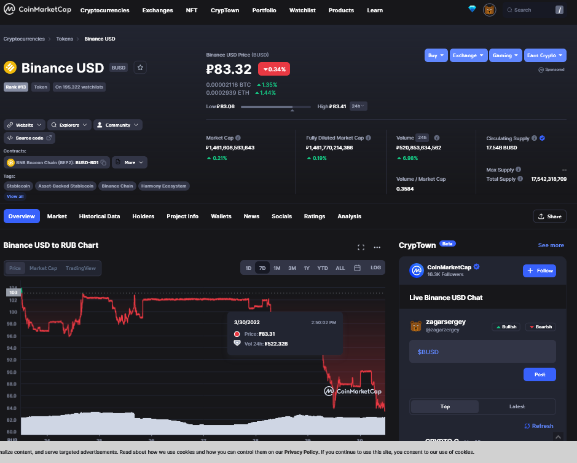Expand the Website dropdown

(x=25, y=125)
